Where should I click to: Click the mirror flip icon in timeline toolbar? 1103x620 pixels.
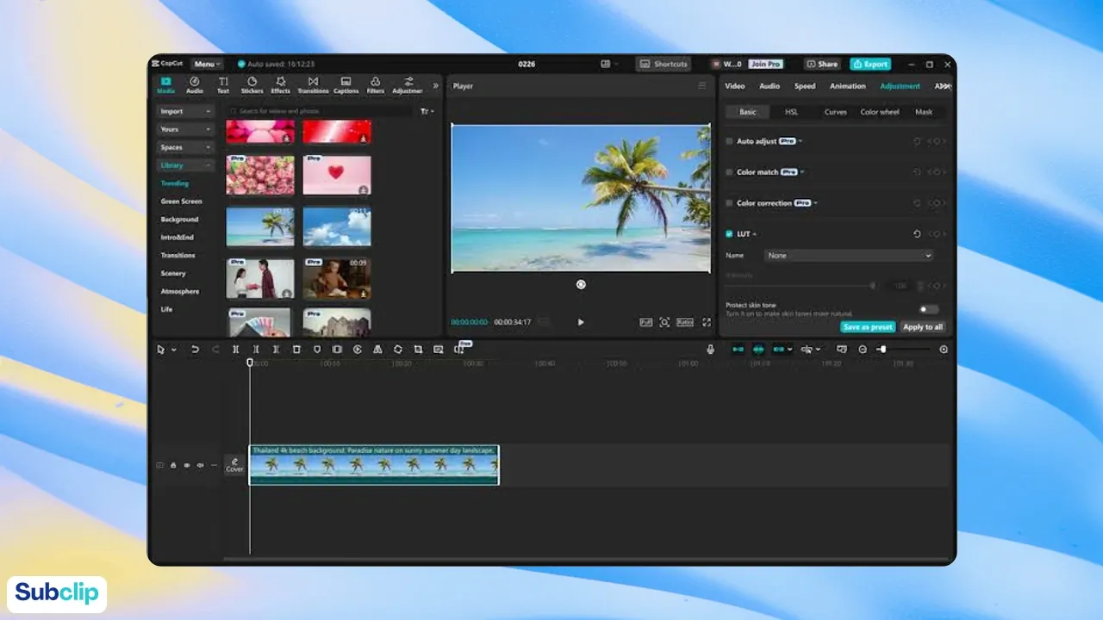pyautogui.click(x=377, y=349)
